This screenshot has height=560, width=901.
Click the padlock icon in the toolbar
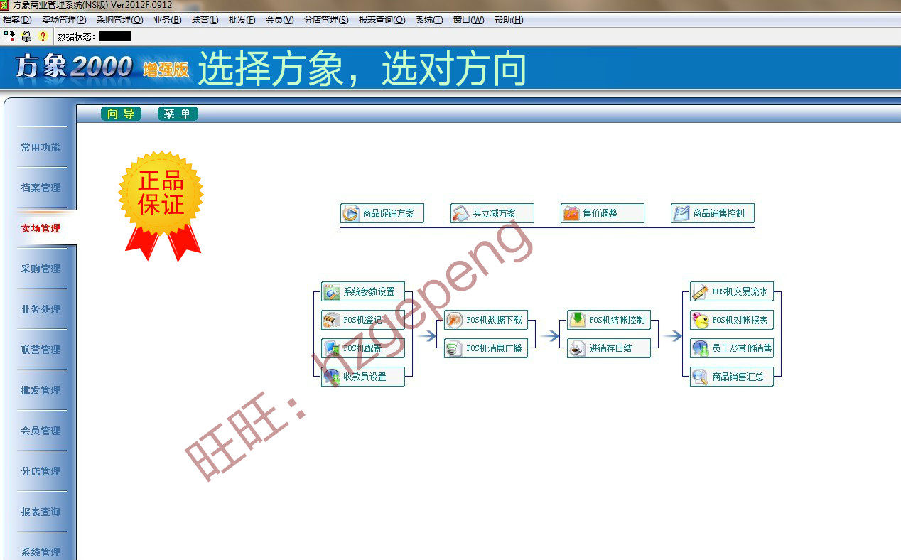[x=26, y=36]
